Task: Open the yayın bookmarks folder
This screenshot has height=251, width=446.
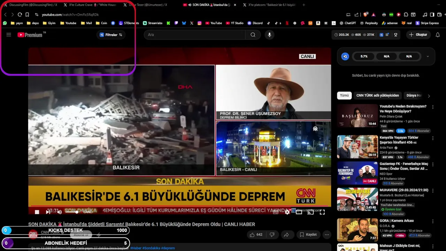Action: [x=17, y=23]
